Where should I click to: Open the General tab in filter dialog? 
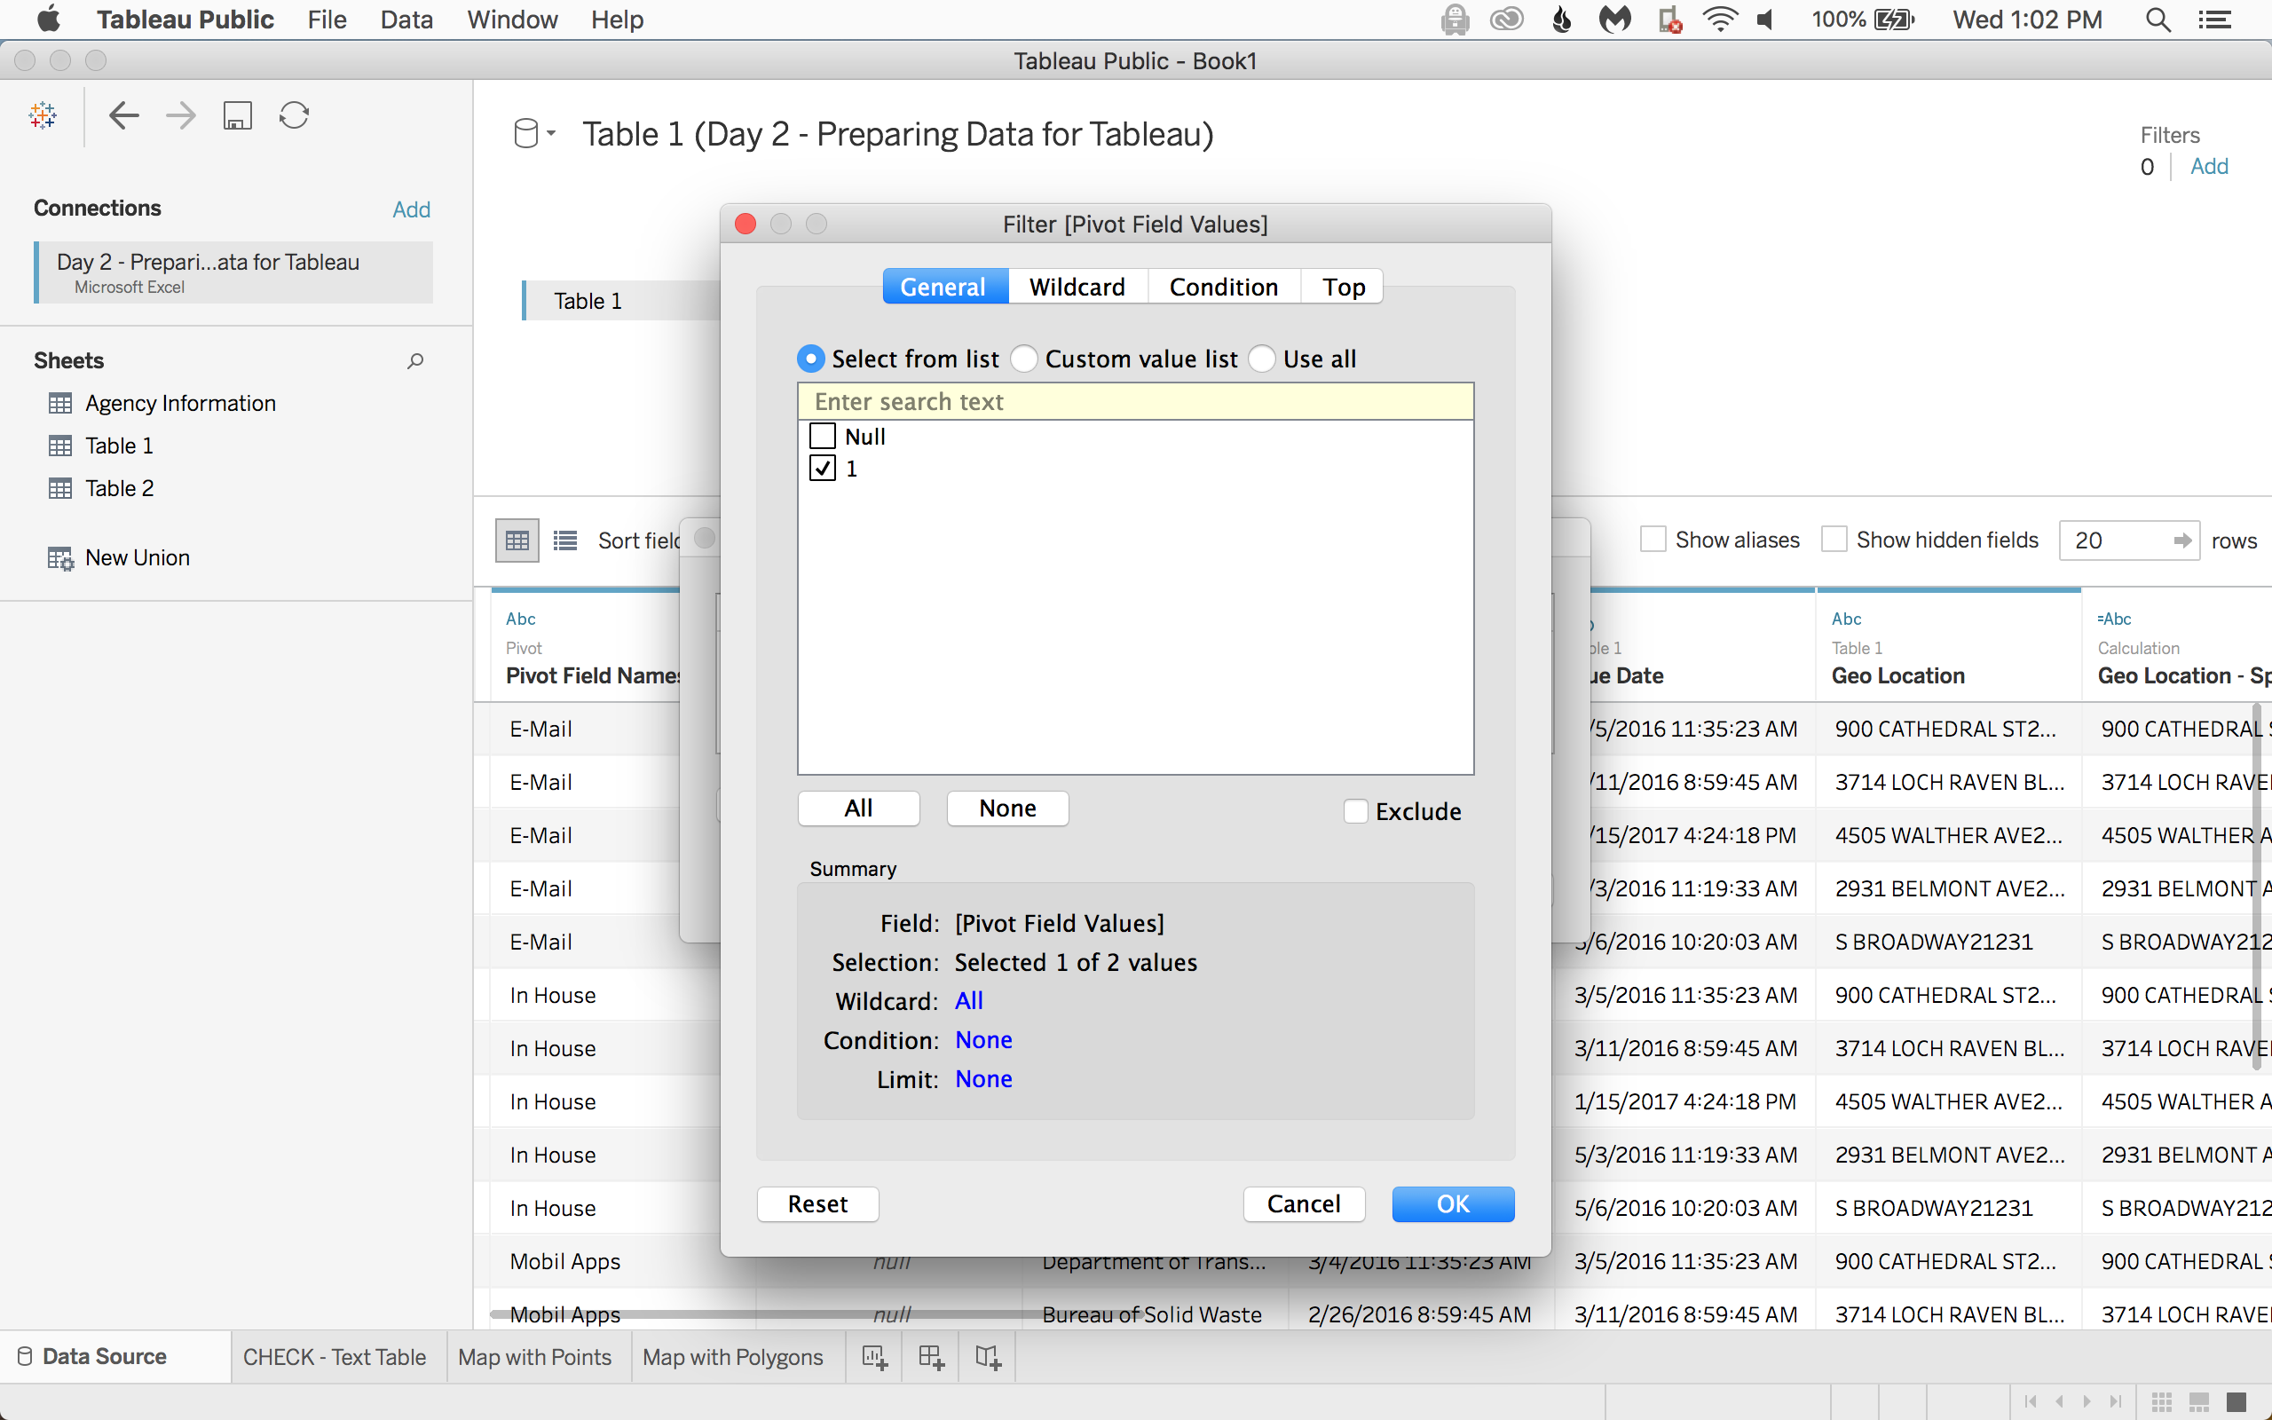pyautogui.click(x=944, y=287)
